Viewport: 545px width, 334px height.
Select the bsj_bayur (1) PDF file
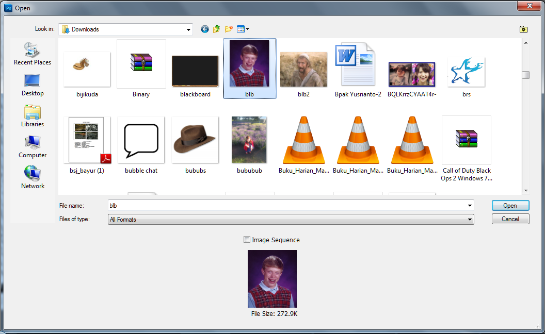tap(87, 145)
